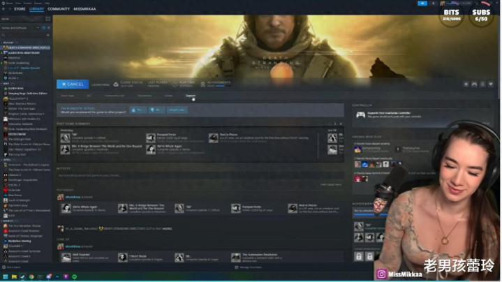
Task: Open the MissMikkaa activity link under Yesterday
Action: (73, 197)
